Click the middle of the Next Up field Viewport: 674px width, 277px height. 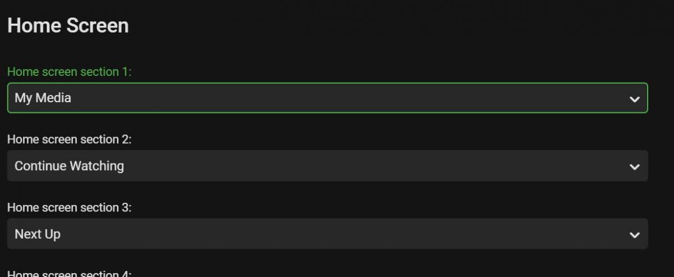point(327,234)
